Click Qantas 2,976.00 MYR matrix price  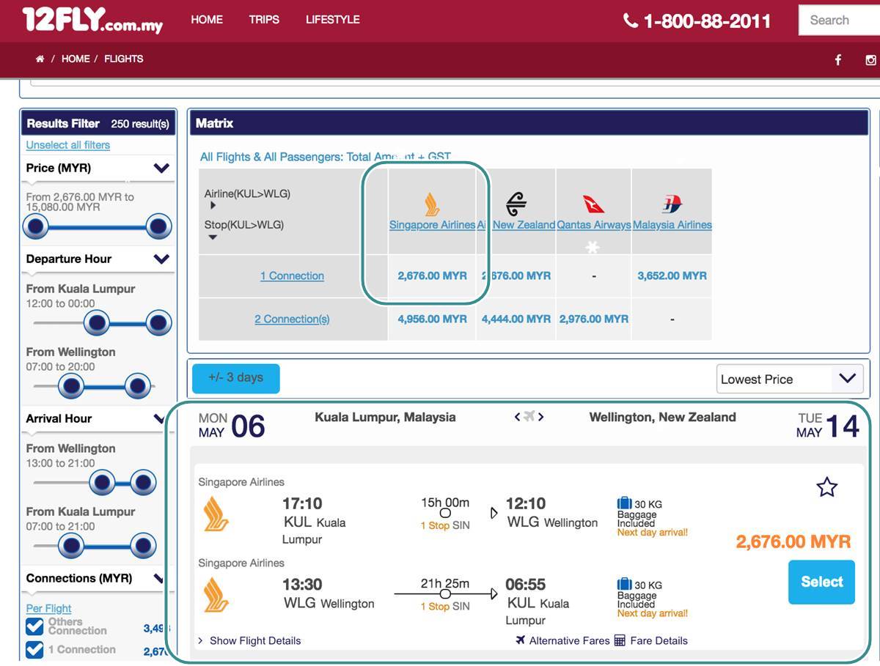[x=593, y=319]
